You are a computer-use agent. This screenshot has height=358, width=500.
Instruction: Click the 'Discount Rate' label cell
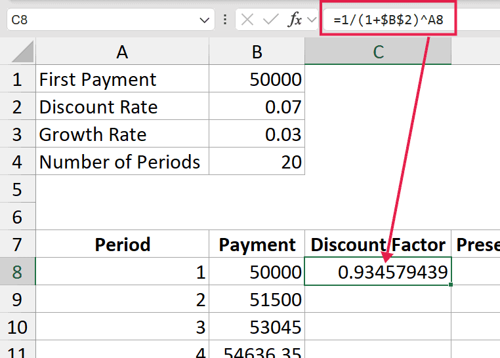pos(123,107)
